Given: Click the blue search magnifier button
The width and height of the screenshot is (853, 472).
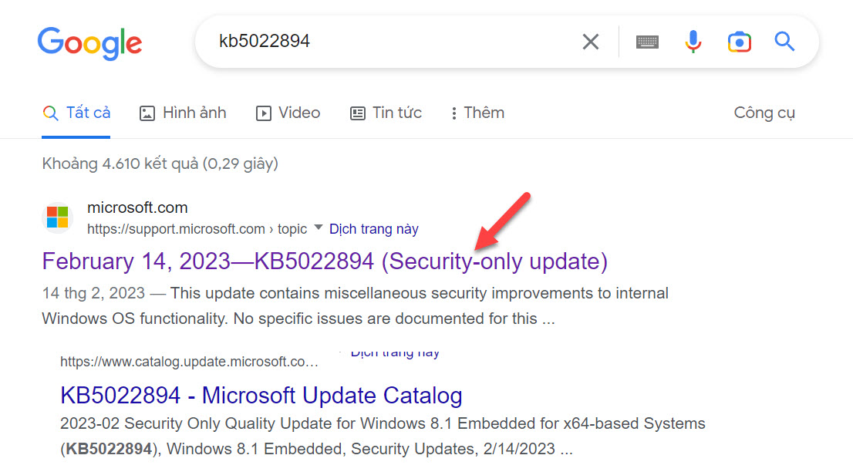Looking at the screenshot, I should [x=784, y=42].
